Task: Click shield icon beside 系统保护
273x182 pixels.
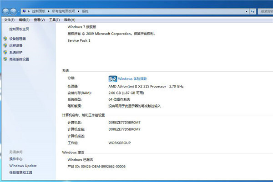Action: [x=5, y=52]
